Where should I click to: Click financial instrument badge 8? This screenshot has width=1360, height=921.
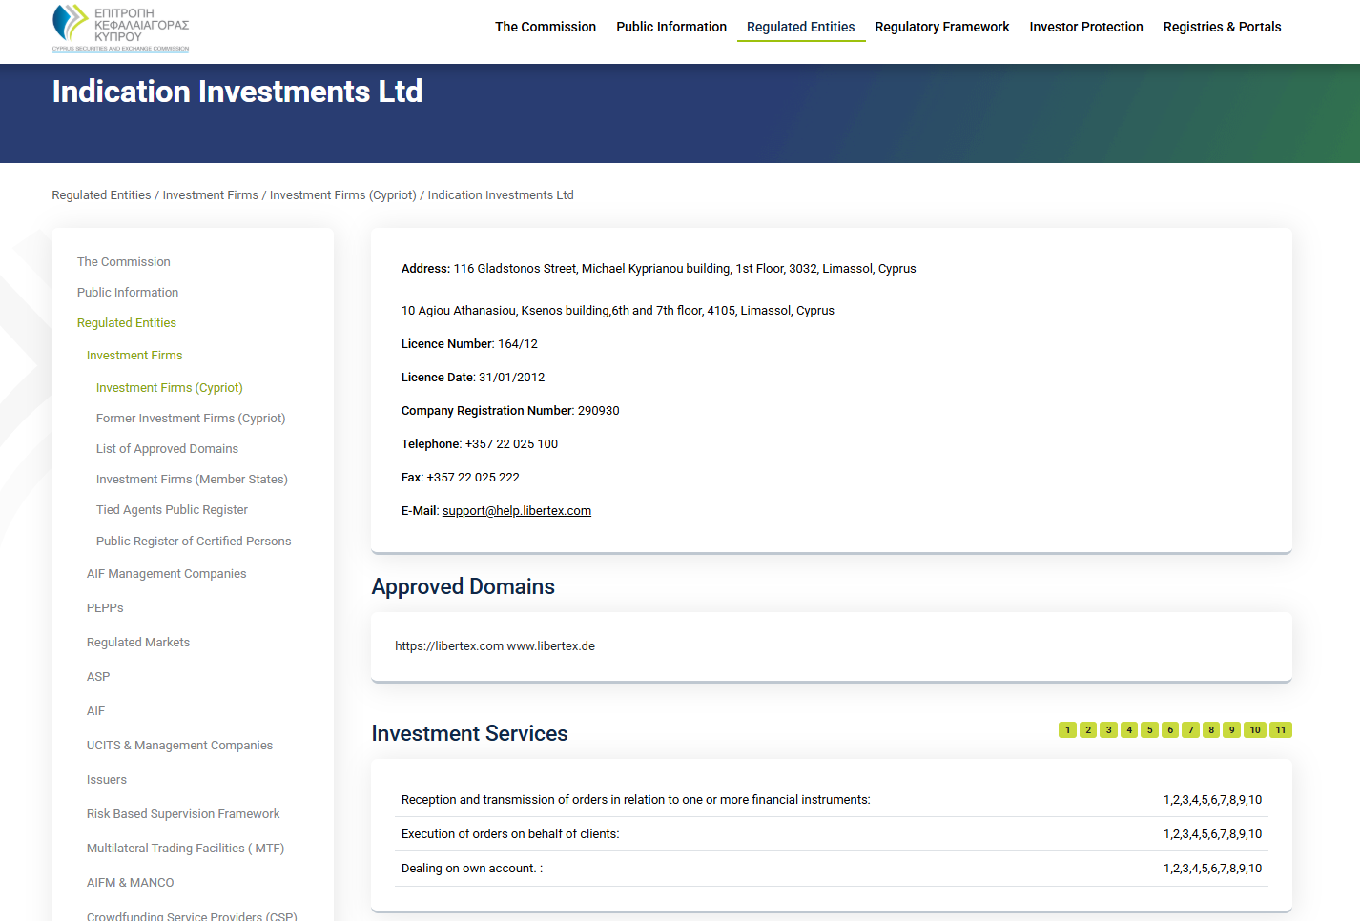click(x=1211, y=730)
